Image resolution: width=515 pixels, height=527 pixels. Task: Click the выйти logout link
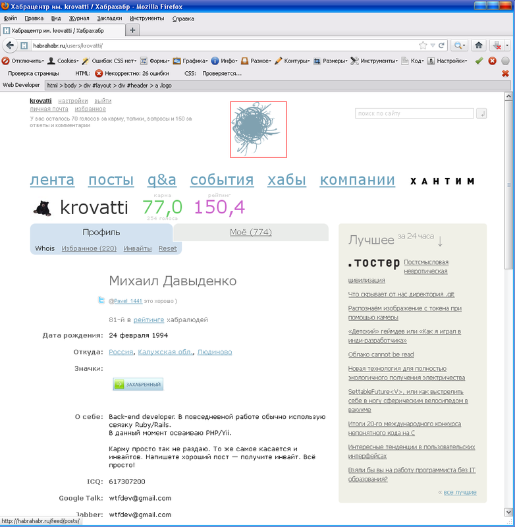pyautogui.click(x=103, y=101)
